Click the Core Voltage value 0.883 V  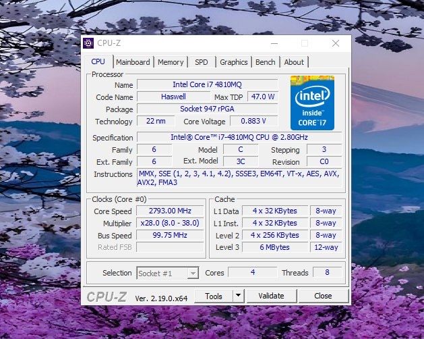pos(253,121)
